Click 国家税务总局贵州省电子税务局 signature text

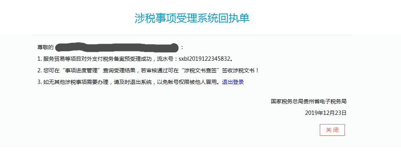[309, 101]
